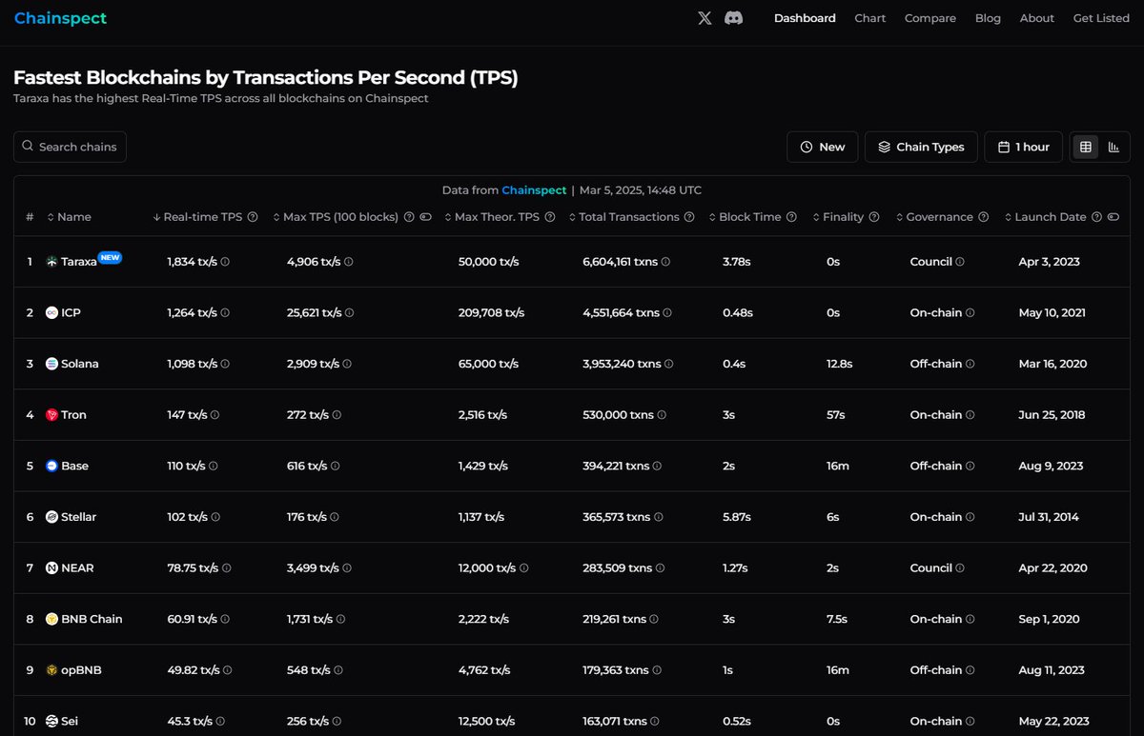Image resolution: width=1144 pixels, height=736 pixels.
Task: Sort table by Name column
Action: [x=69, y=217]
